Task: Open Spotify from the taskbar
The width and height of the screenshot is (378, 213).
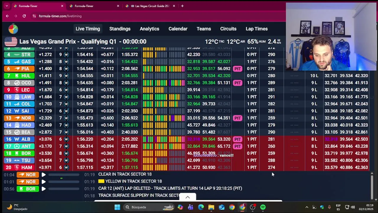Action: [x=263, y=207]
